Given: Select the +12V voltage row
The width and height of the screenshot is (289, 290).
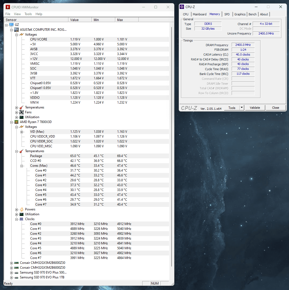Looking at the screenshot, I should click(x=100, y=59).
